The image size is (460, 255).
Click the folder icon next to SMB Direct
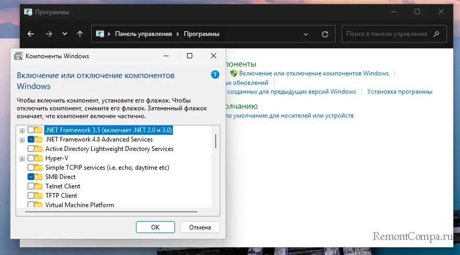pyautogui.click(x=39, y=177)
